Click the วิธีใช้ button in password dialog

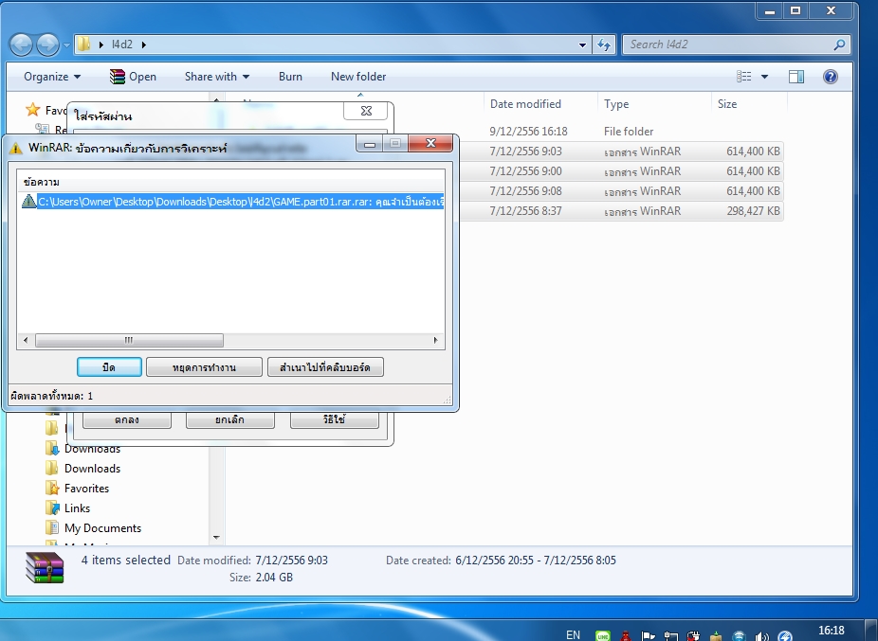coord(335,419)
